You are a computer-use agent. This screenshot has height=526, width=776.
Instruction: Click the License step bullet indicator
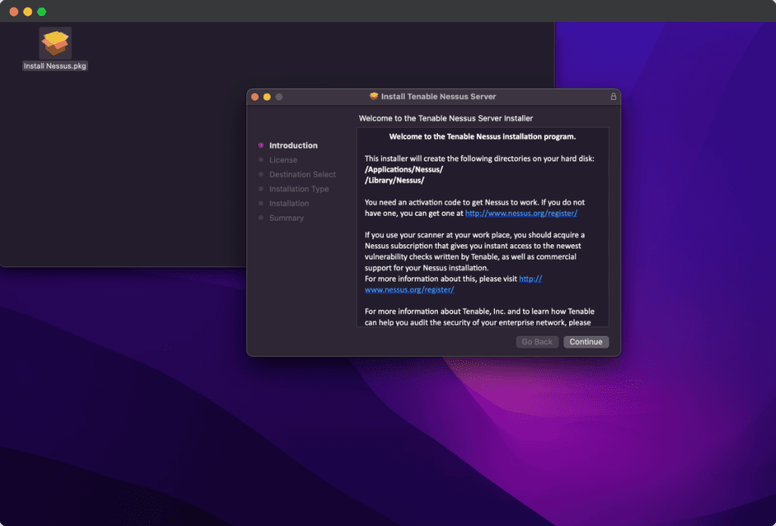[x=261, y=159]
